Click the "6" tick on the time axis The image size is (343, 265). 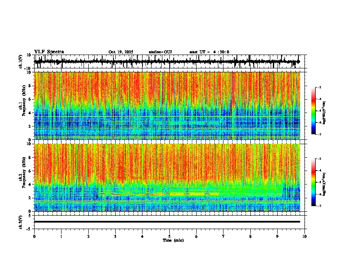[197, 236]
